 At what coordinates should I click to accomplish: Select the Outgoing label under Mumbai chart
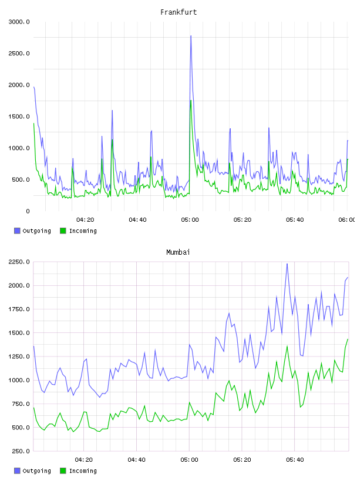click(36, 471)
